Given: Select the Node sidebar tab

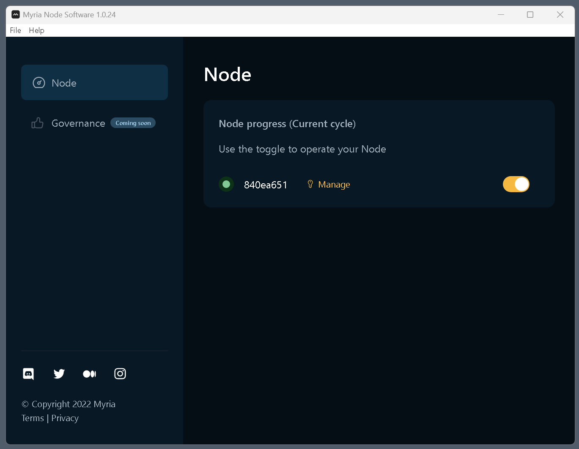Looking at the screenshot, I should tap(94, 82).
